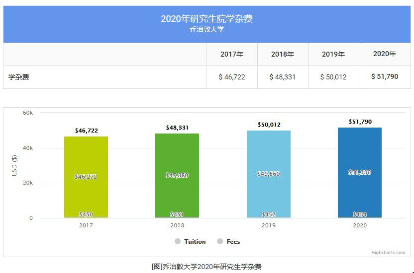Click the 2018 x-axis label
The image size is (414, 273).
point(177,225)
